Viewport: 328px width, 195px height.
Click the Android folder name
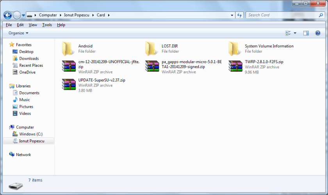point(86,46)
